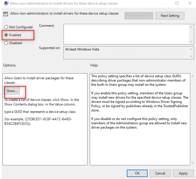Confirm with the OK button
Image resolution: width=196 pixels, height=179 pixels.
click(137, 173)
